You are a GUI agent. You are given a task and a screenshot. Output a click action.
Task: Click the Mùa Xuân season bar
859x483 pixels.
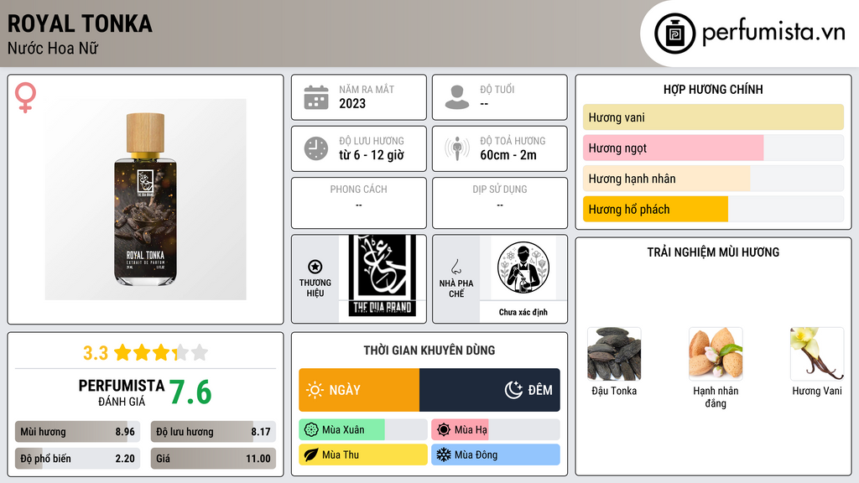363,430
